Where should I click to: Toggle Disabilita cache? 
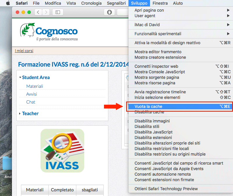[x=181, y=112]
